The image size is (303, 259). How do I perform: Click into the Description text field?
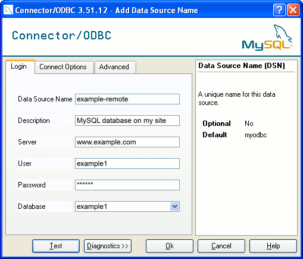pyautogui.click(x=127, y=121)
